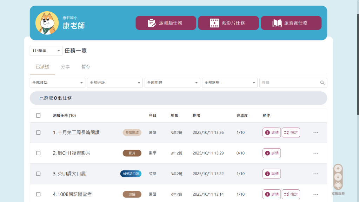Click the scroll-down arrow floating button
The image size is (359, 202).
coord(338,177)
